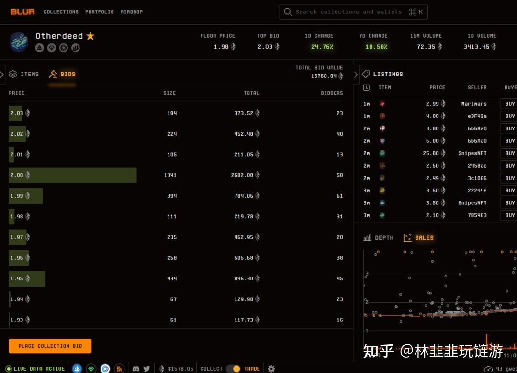Toggle the SALES chart view
Viewport: 517px width, 373px height.
pyautogui.click(x=418, y=237)
